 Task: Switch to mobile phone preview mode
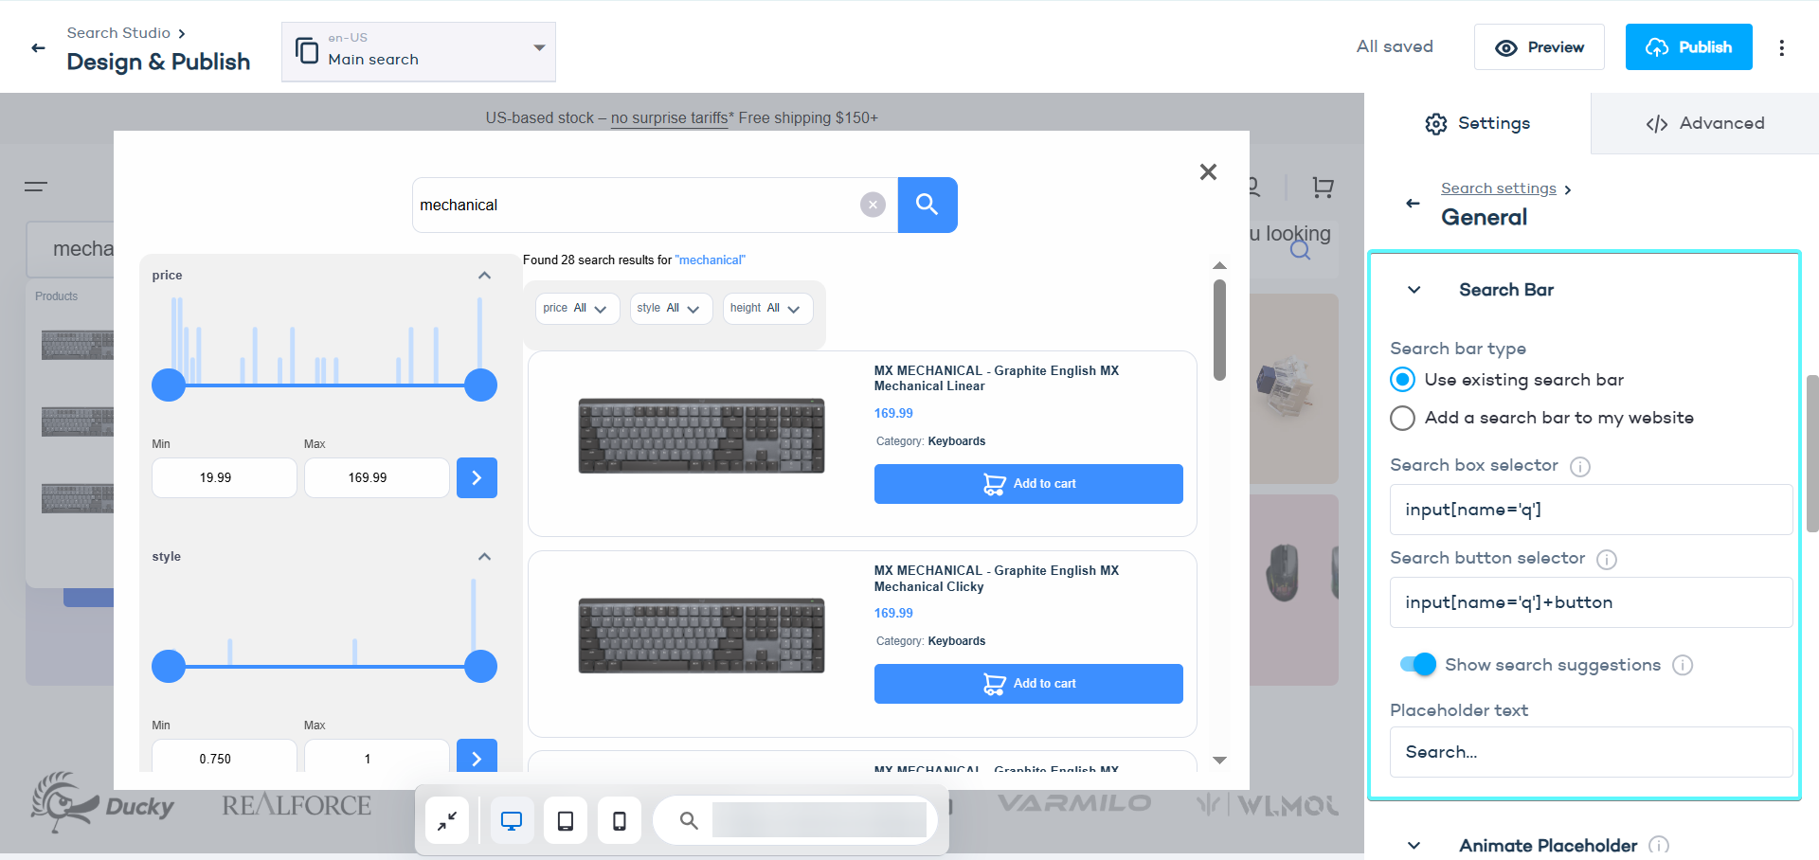pyautogui.click(x=620, y=820)
